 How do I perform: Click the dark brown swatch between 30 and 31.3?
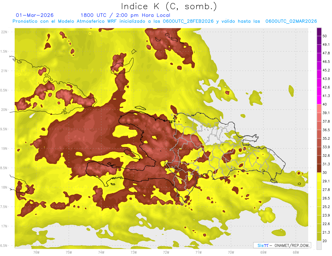point(319,168)
